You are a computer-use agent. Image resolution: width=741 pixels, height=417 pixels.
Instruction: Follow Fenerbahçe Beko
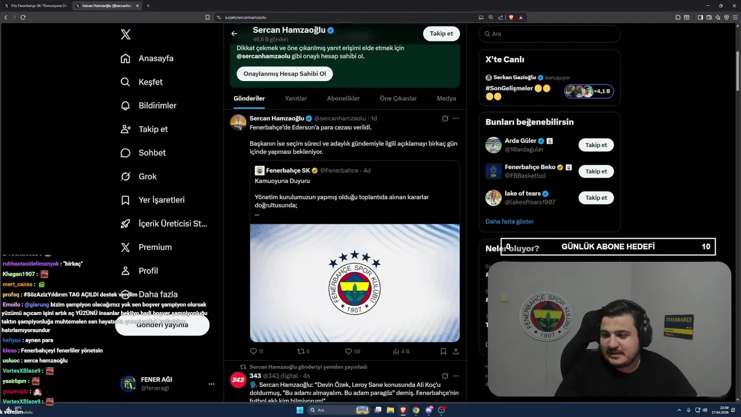[596, 171]
